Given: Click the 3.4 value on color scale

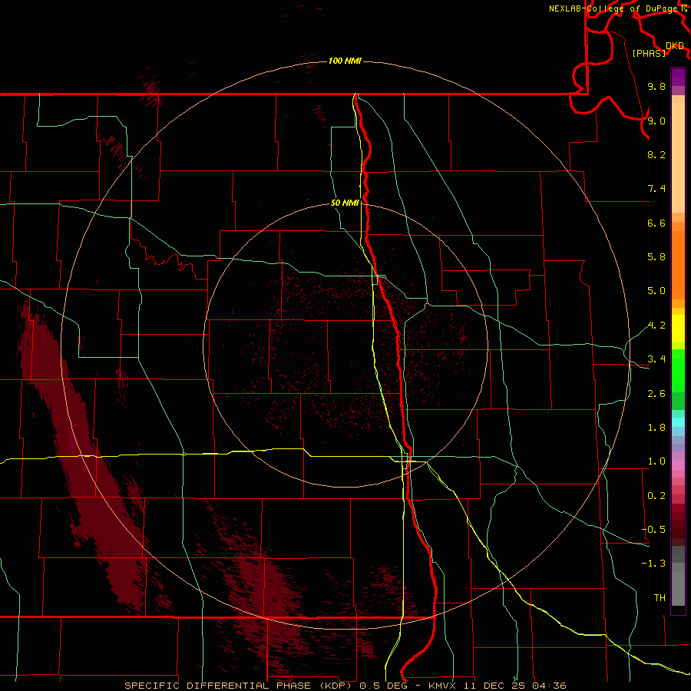Looking at the screenshot, I should (656, 359).
